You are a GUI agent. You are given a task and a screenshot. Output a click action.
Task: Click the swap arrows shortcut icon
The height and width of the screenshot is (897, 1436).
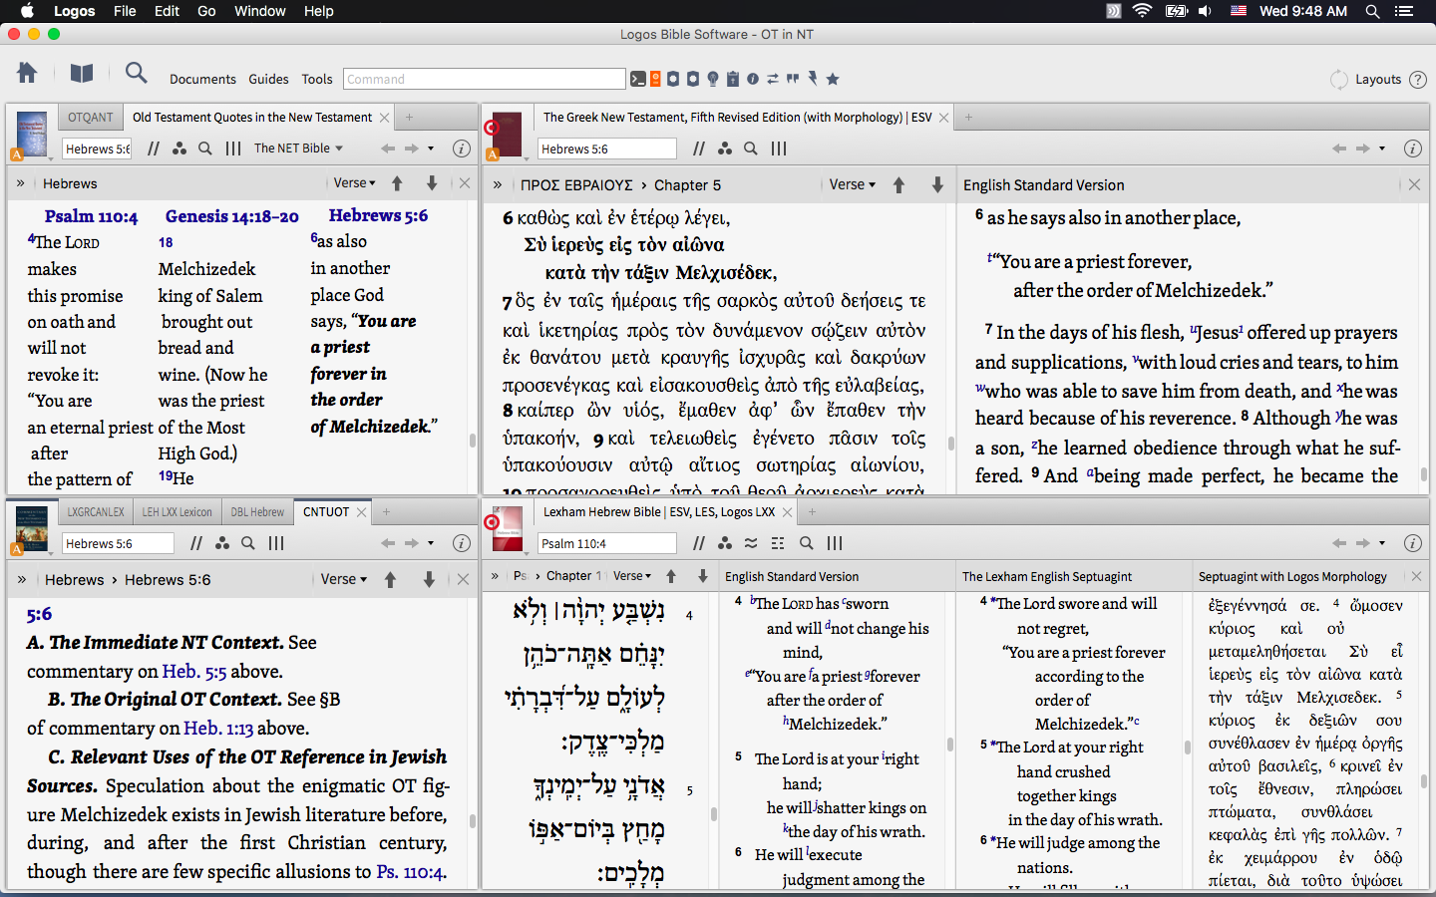773,79
